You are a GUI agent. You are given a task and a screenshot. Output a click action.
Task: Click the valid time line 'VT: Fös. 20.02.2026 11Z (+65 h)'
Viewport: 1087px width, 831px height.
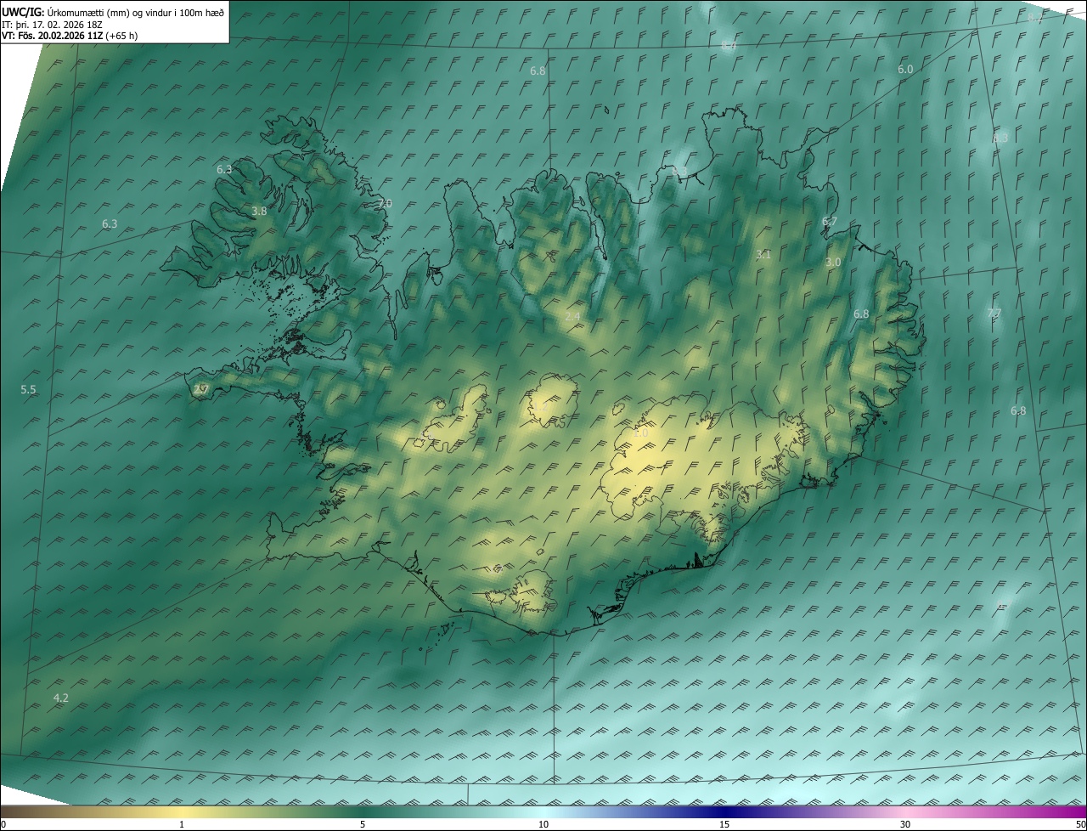(70, 36)
